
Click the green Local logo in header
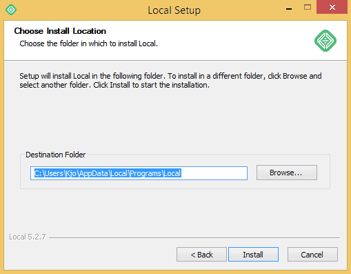coord(325,41)
